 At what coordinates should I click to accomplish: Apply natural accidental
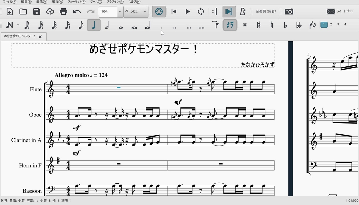pyautogui.click(x=272, y=25)
